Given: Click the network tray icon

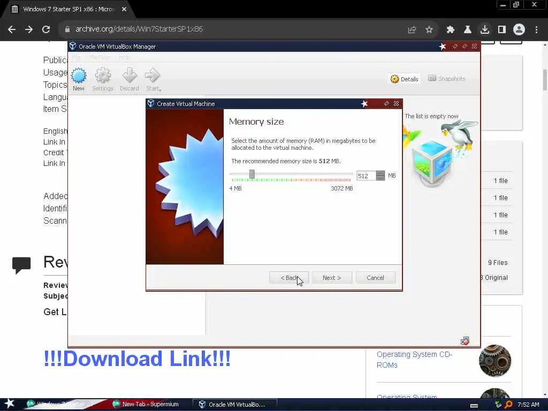Looking at the screenshot, I should pos(498,405).
